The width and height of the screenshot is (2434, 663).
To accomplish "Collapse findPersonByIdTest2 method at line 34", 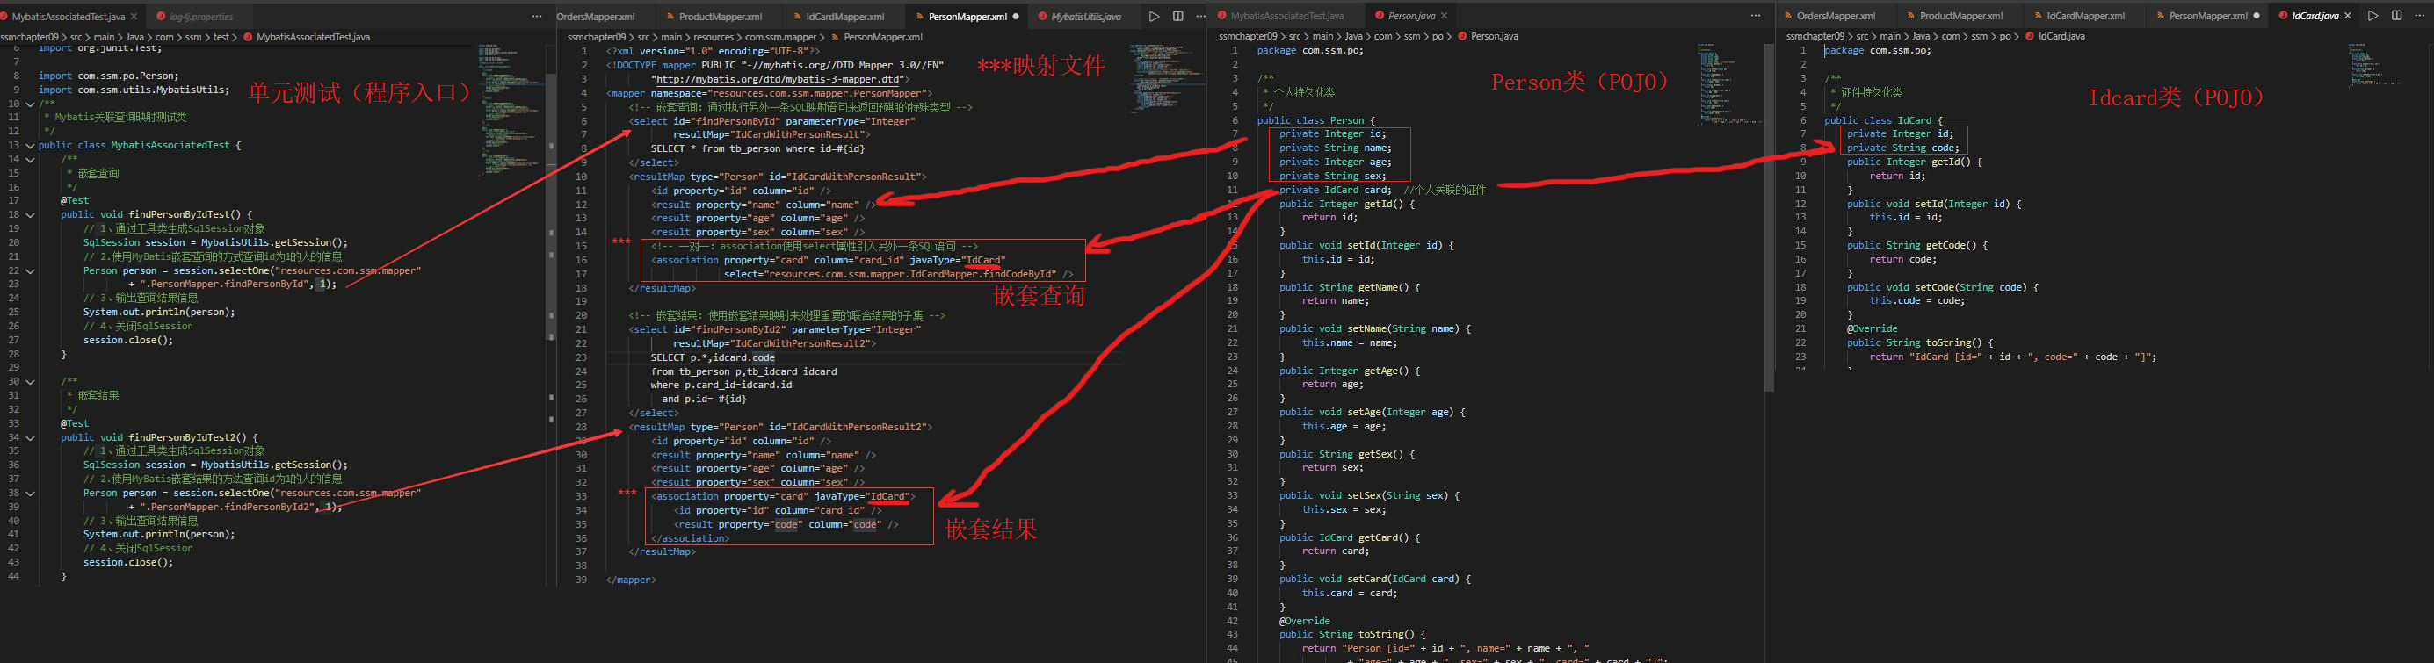I will point(30,437).
